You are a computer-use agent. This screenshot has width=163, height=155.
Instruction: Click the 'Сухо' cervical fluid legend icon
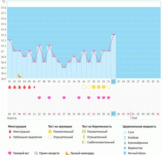click(x=125, y=132)
